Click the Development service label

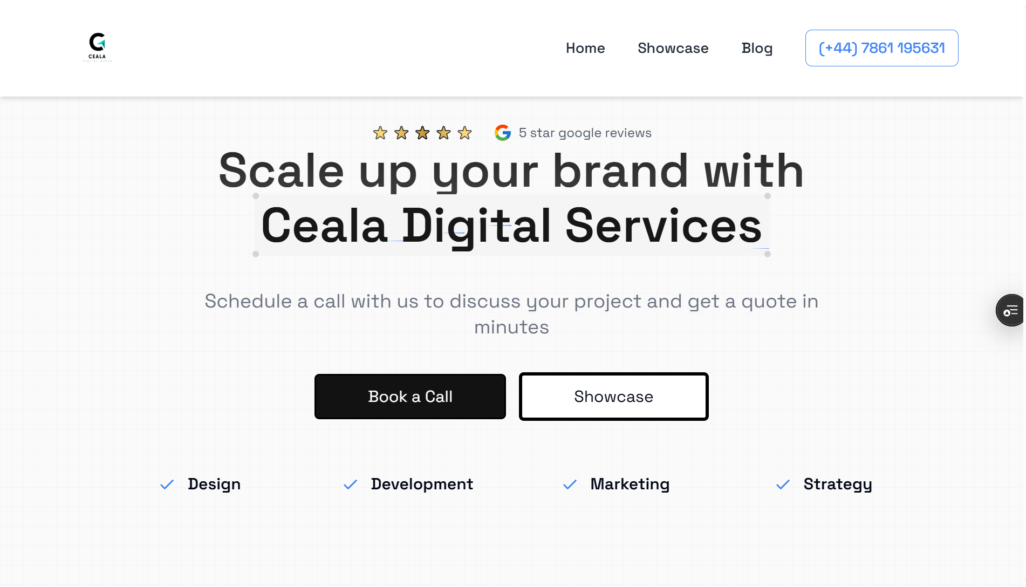tap(422, 484)
